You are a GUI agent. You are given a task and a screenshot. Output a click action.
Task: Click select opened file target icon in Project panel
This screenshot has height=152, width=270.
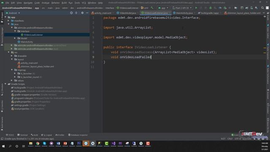click(71, 13)
